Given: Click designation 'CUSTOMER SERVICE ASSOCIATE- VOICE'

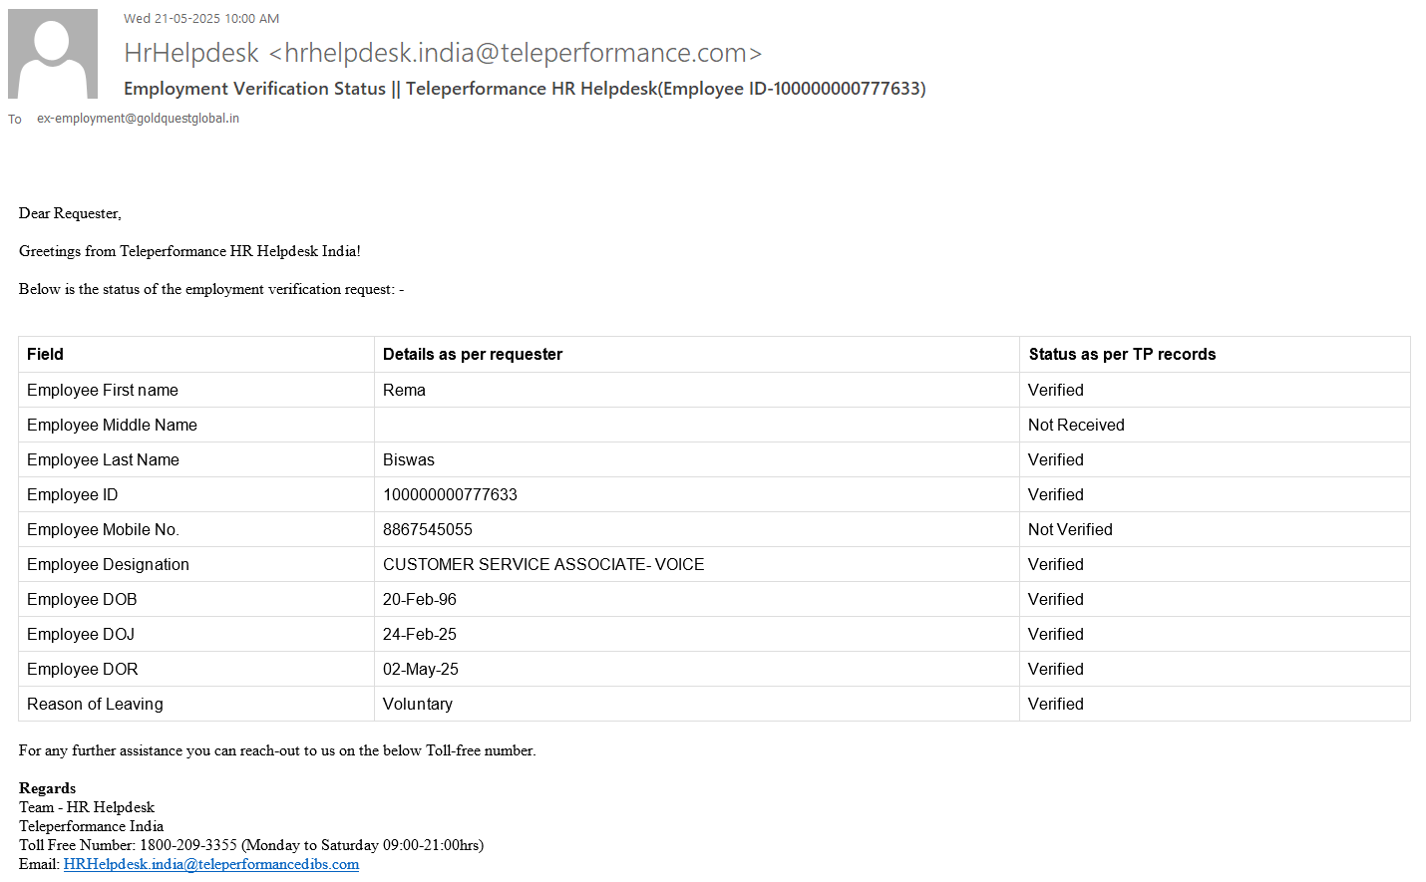Looking at the screenshot, I should tap(543, 564).
